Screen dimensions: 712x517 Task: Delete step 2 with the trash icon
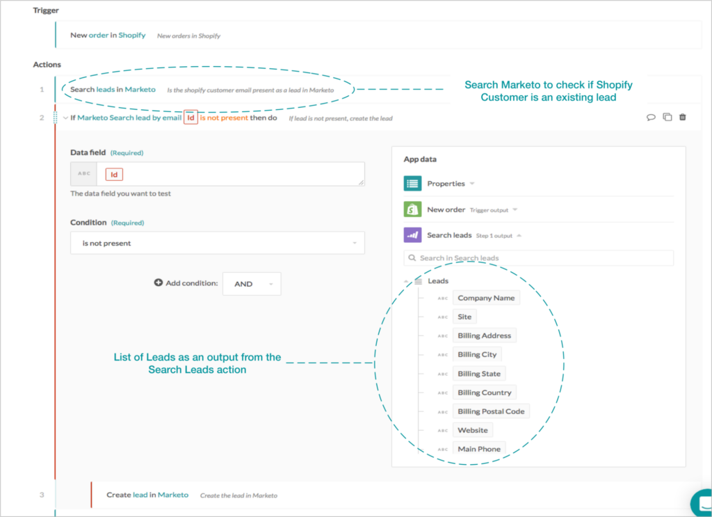pos(683,117)
